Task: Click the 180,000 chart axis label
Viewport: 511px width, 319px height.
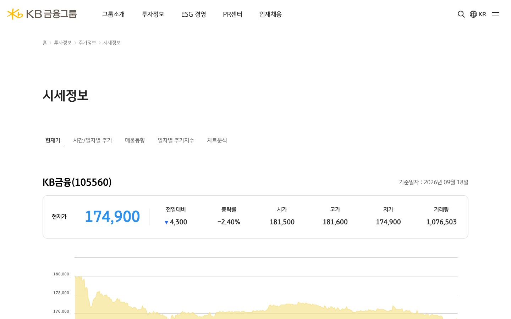Action: coord(61,274)
